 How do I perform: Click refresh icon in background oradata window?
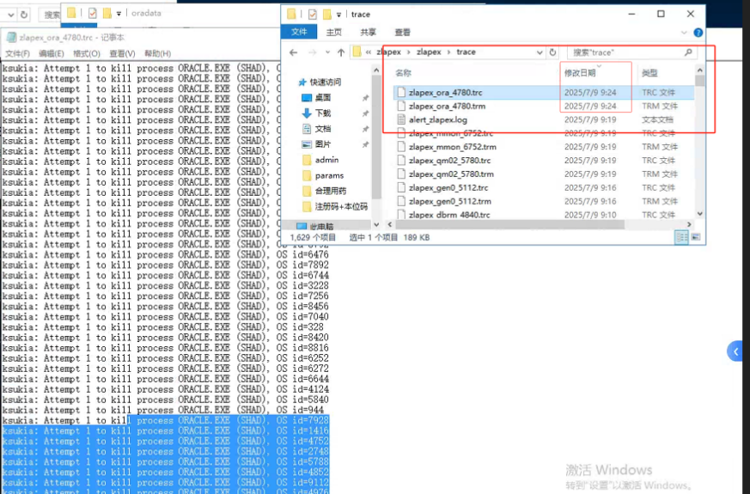tap(23, 15)
